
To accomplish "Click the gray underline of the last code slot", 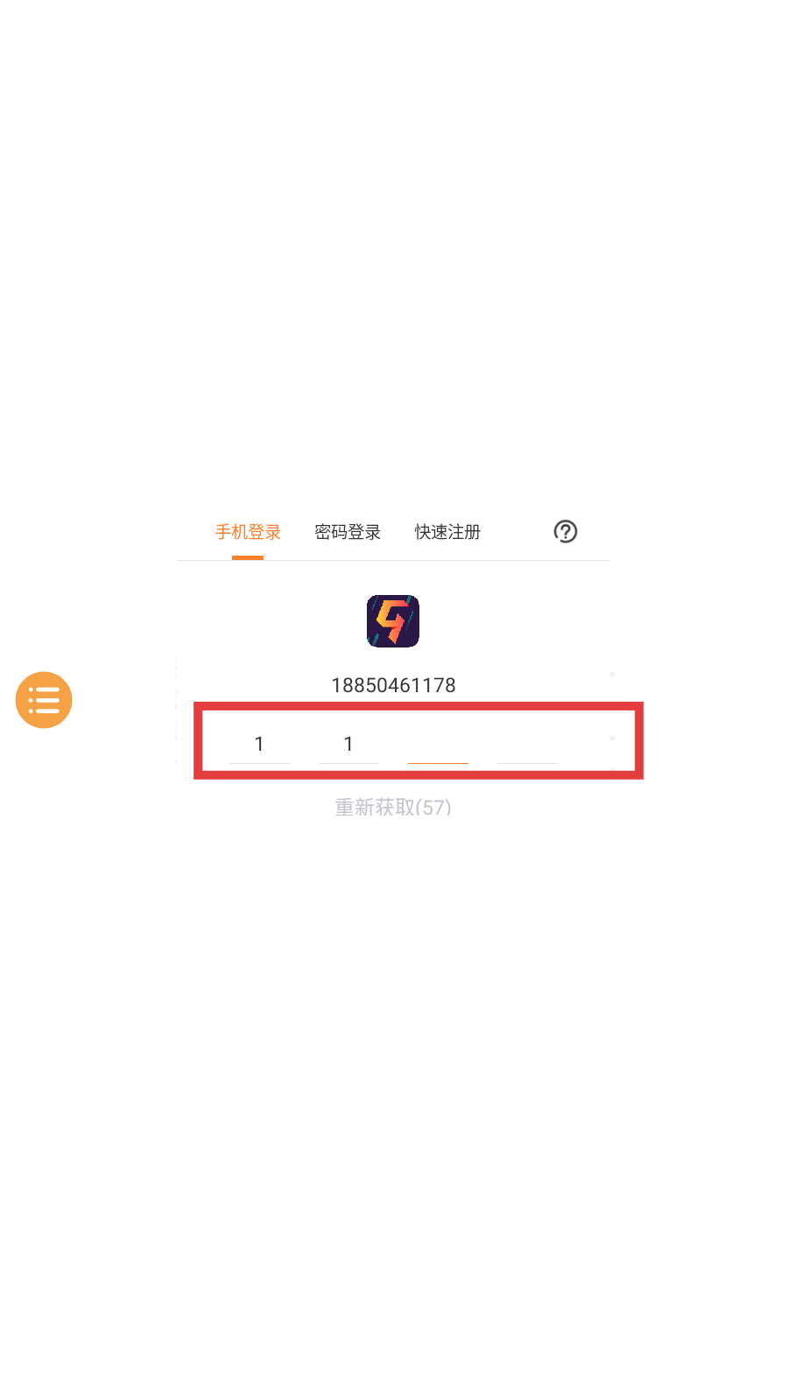I will coord(527,763).
